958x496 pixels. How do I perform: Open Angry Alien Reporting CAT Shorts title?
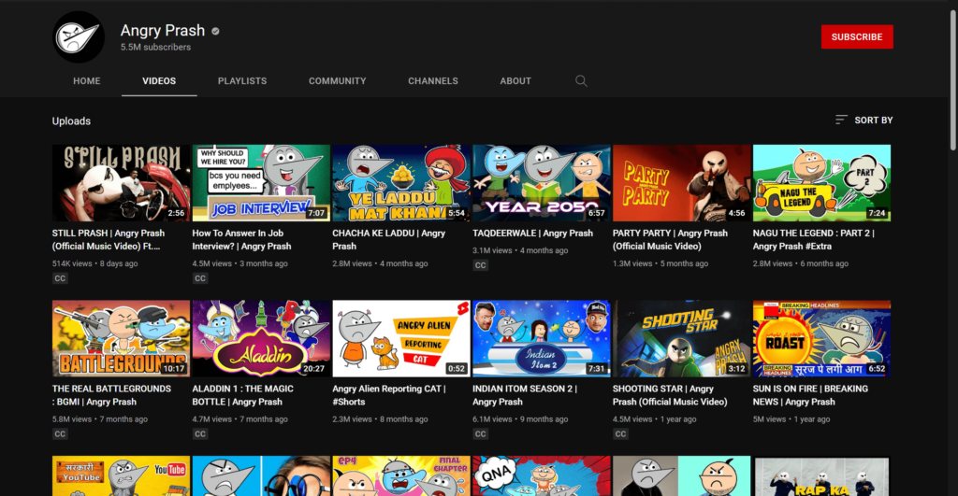388,395
